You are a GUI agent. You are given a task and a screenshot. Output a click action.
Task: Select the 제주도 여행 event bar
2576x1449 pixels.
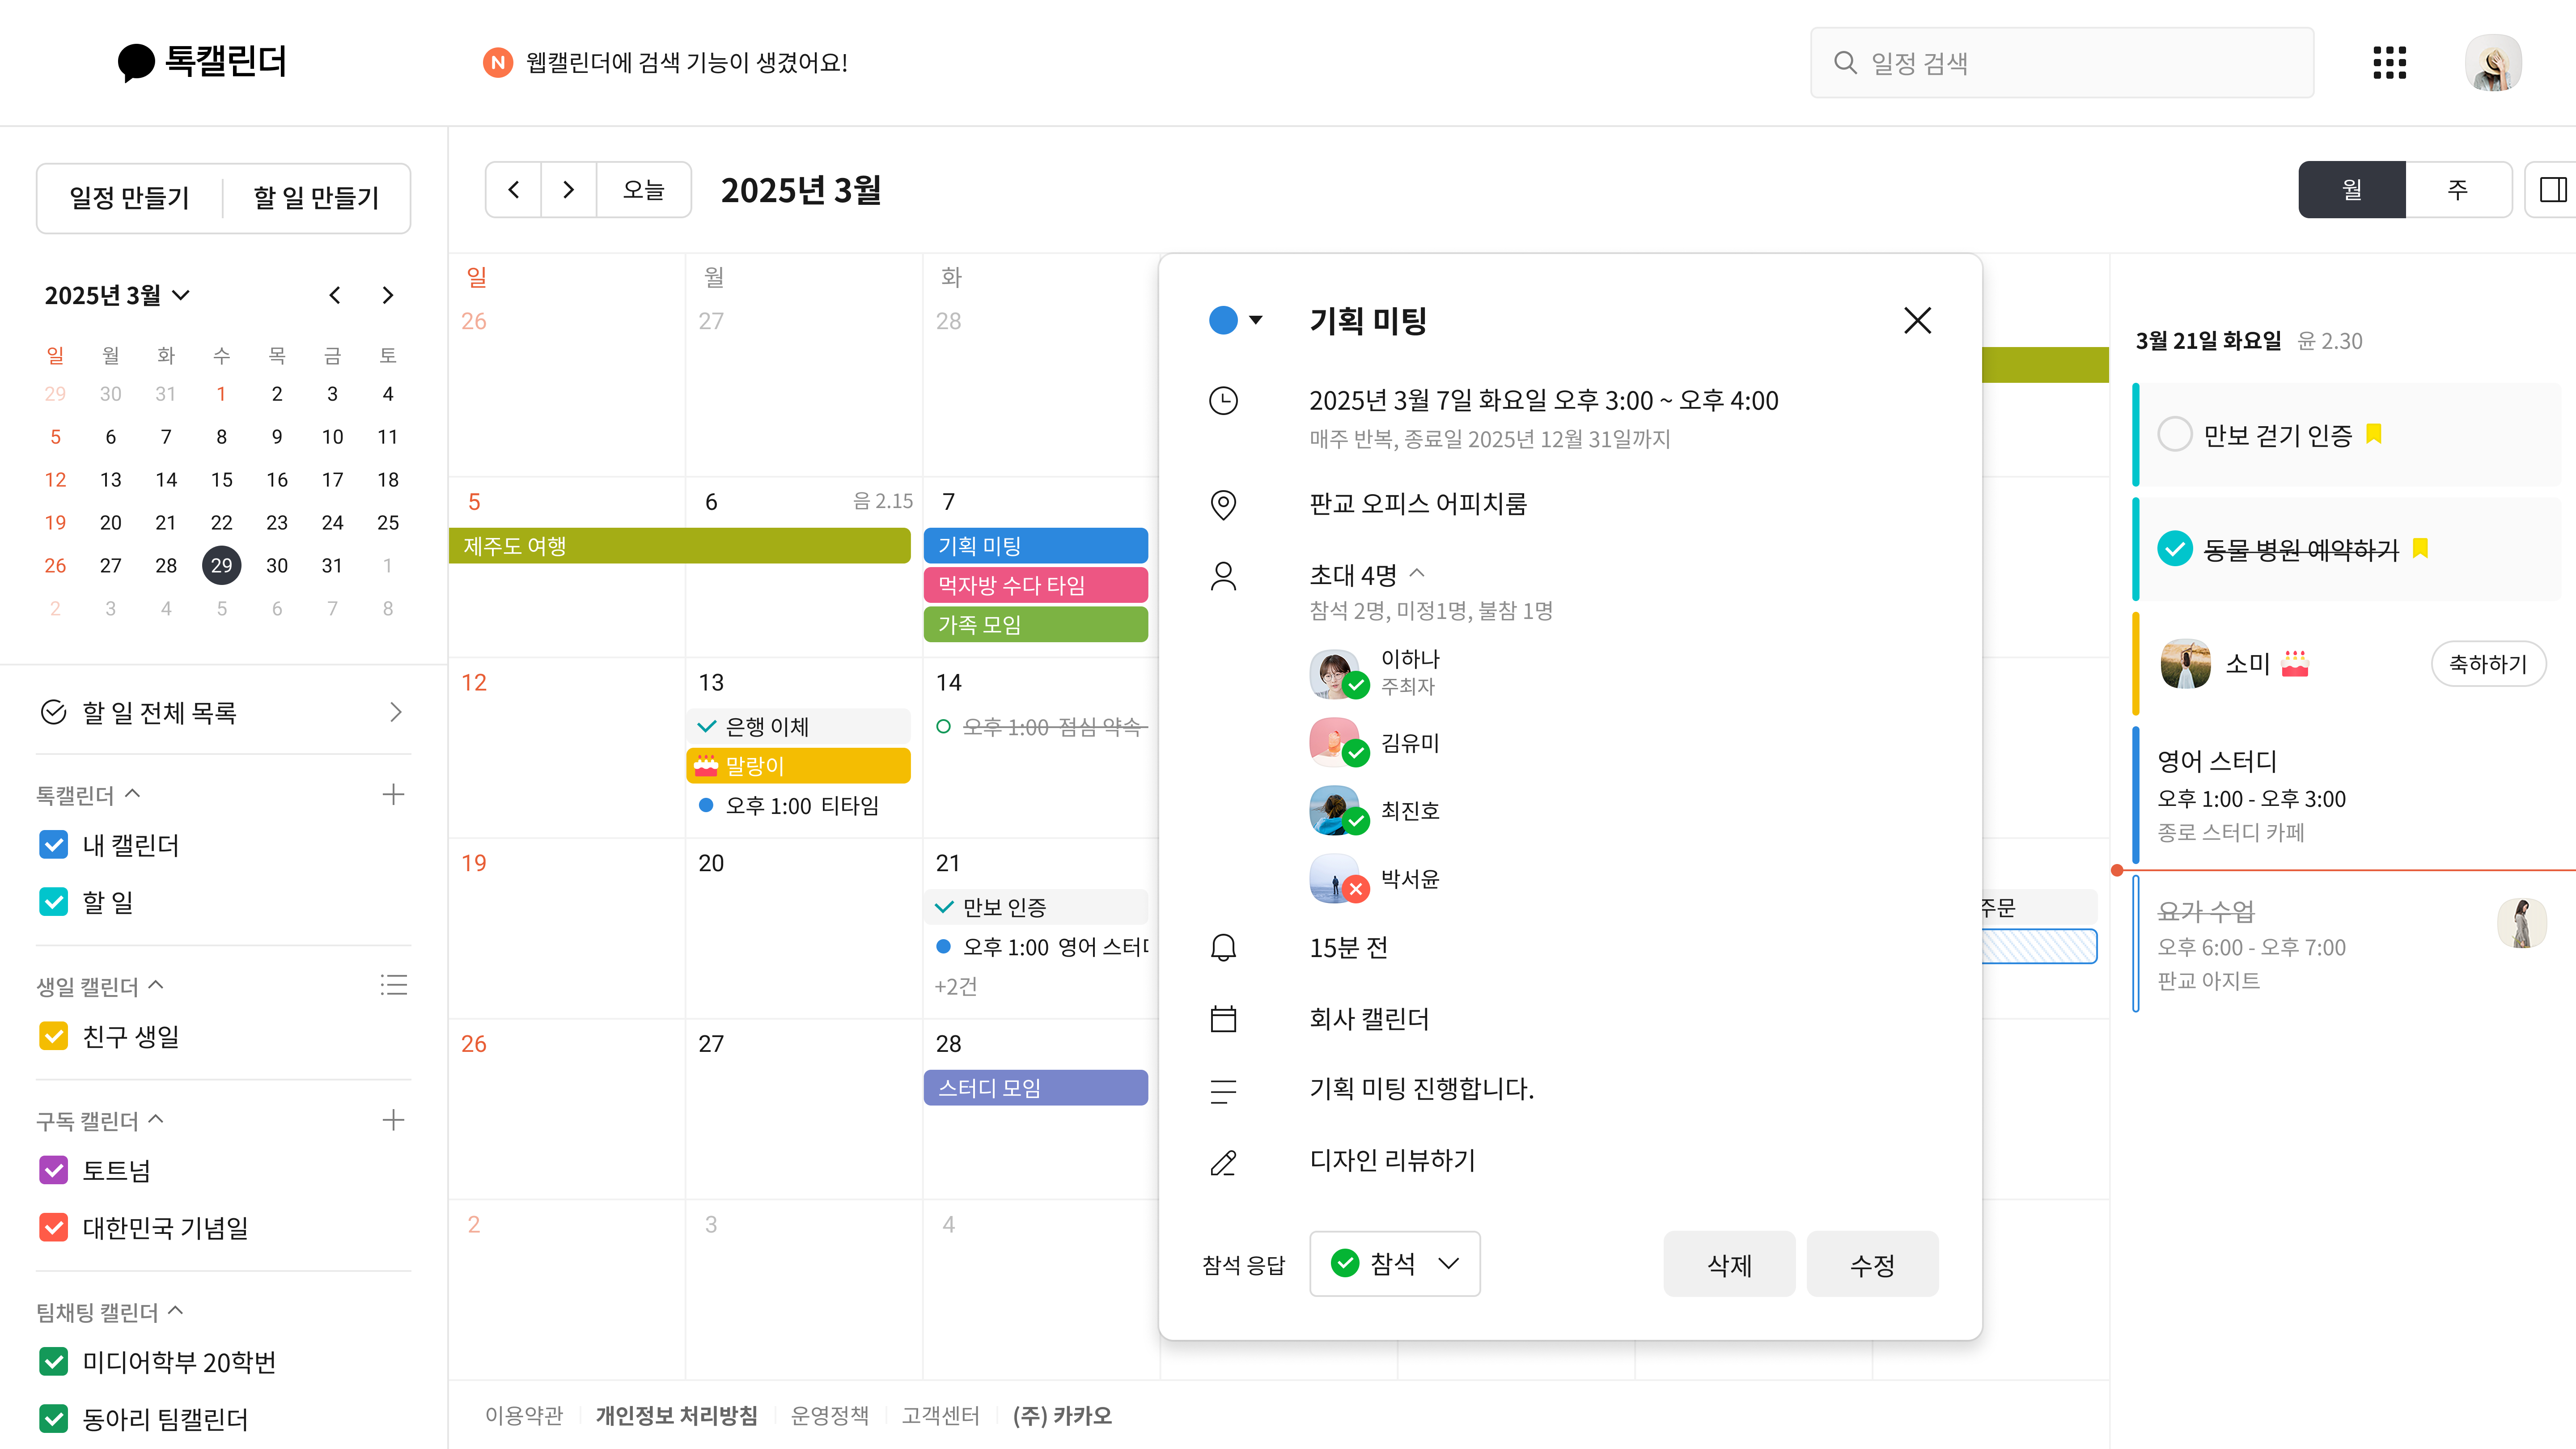click(x=680, y=546)
